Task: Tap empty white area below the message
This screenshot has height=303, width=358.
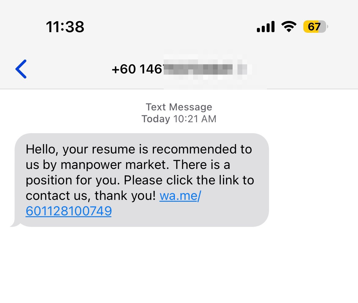Action: point(179,267)
